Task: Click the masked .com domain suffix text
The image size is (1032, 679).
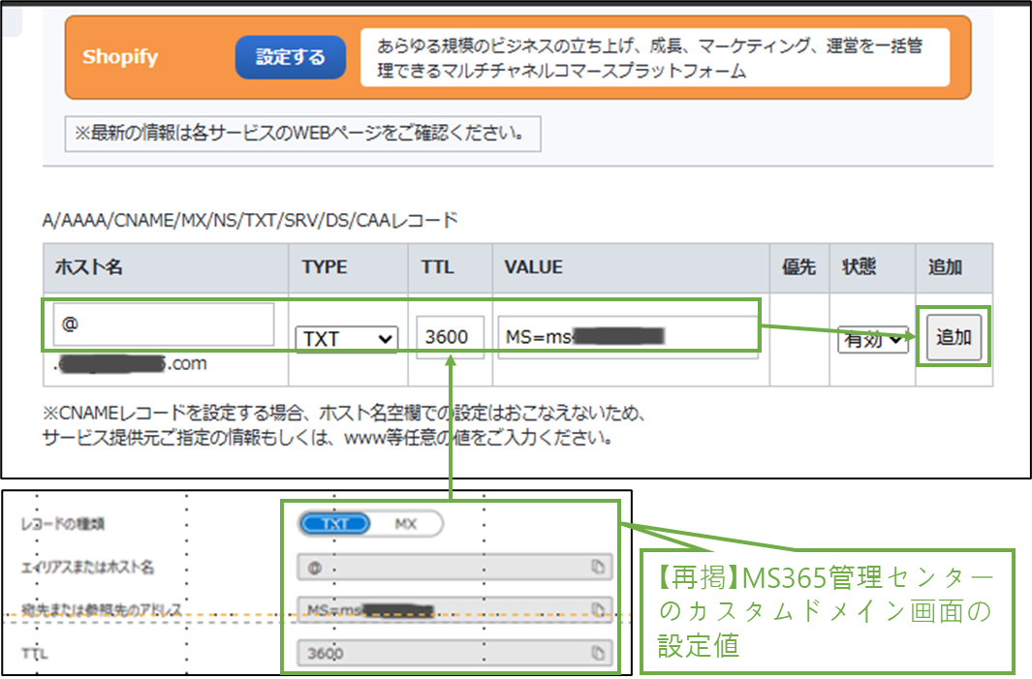Action: [130, 363]
